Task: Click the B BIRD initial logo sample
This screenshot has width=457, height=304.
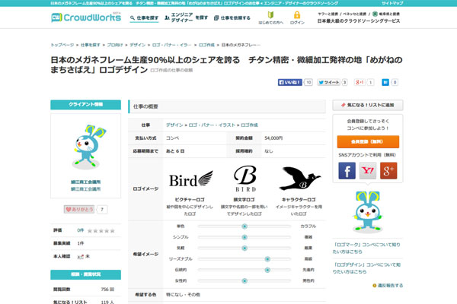Action: point(245,179)
